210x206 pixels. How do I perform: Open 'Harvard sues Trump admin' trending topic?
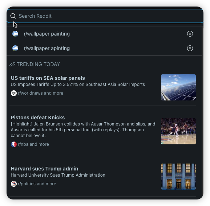pyautogui.click(x=44, y=169)
